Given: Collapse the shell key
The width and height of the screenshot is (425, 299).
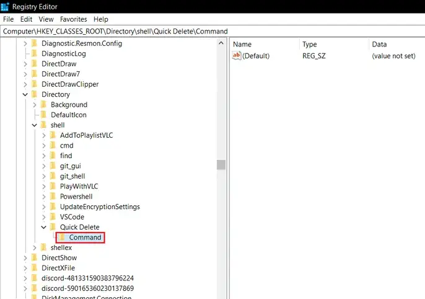Looking at the screenshot, I should (x=35, y=125).
